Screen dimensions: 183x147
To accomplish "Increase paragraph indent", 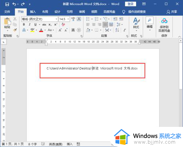I will (121, 19).
